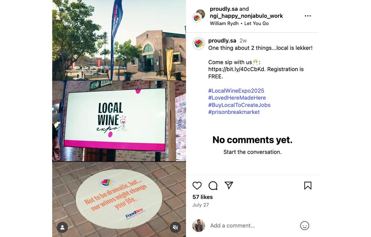
Task: Open the proudly.sa profile avatar in the caption
Action: [199, 43]
